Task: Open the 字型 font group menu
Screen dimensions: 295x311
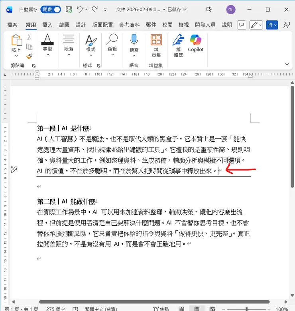Action: (x=47, y=45)
